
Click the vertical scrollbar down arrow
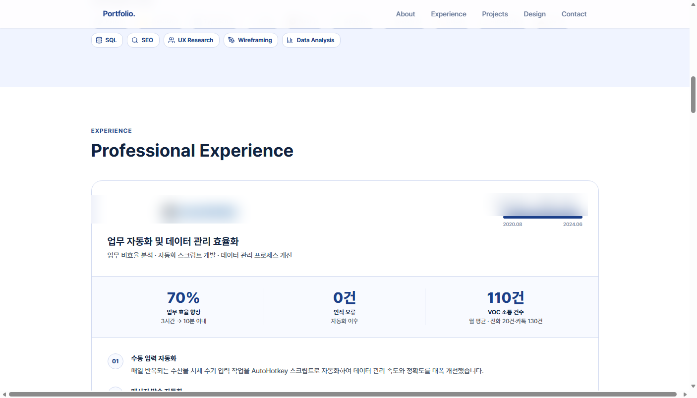click(693, 386)
